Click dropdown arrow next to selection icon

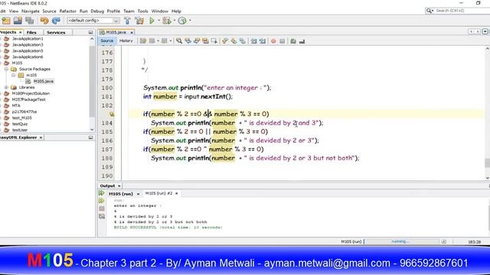[170, 41]
